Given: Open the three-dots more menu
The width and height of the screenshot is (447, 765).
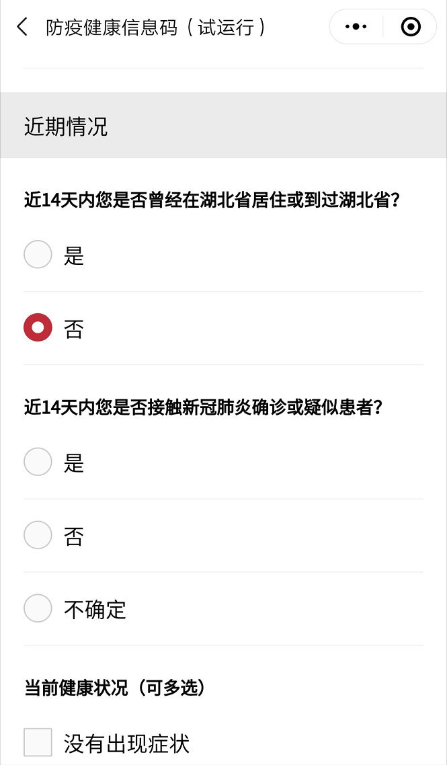Looking at the screenshot, I should click(x=356, y=27).
